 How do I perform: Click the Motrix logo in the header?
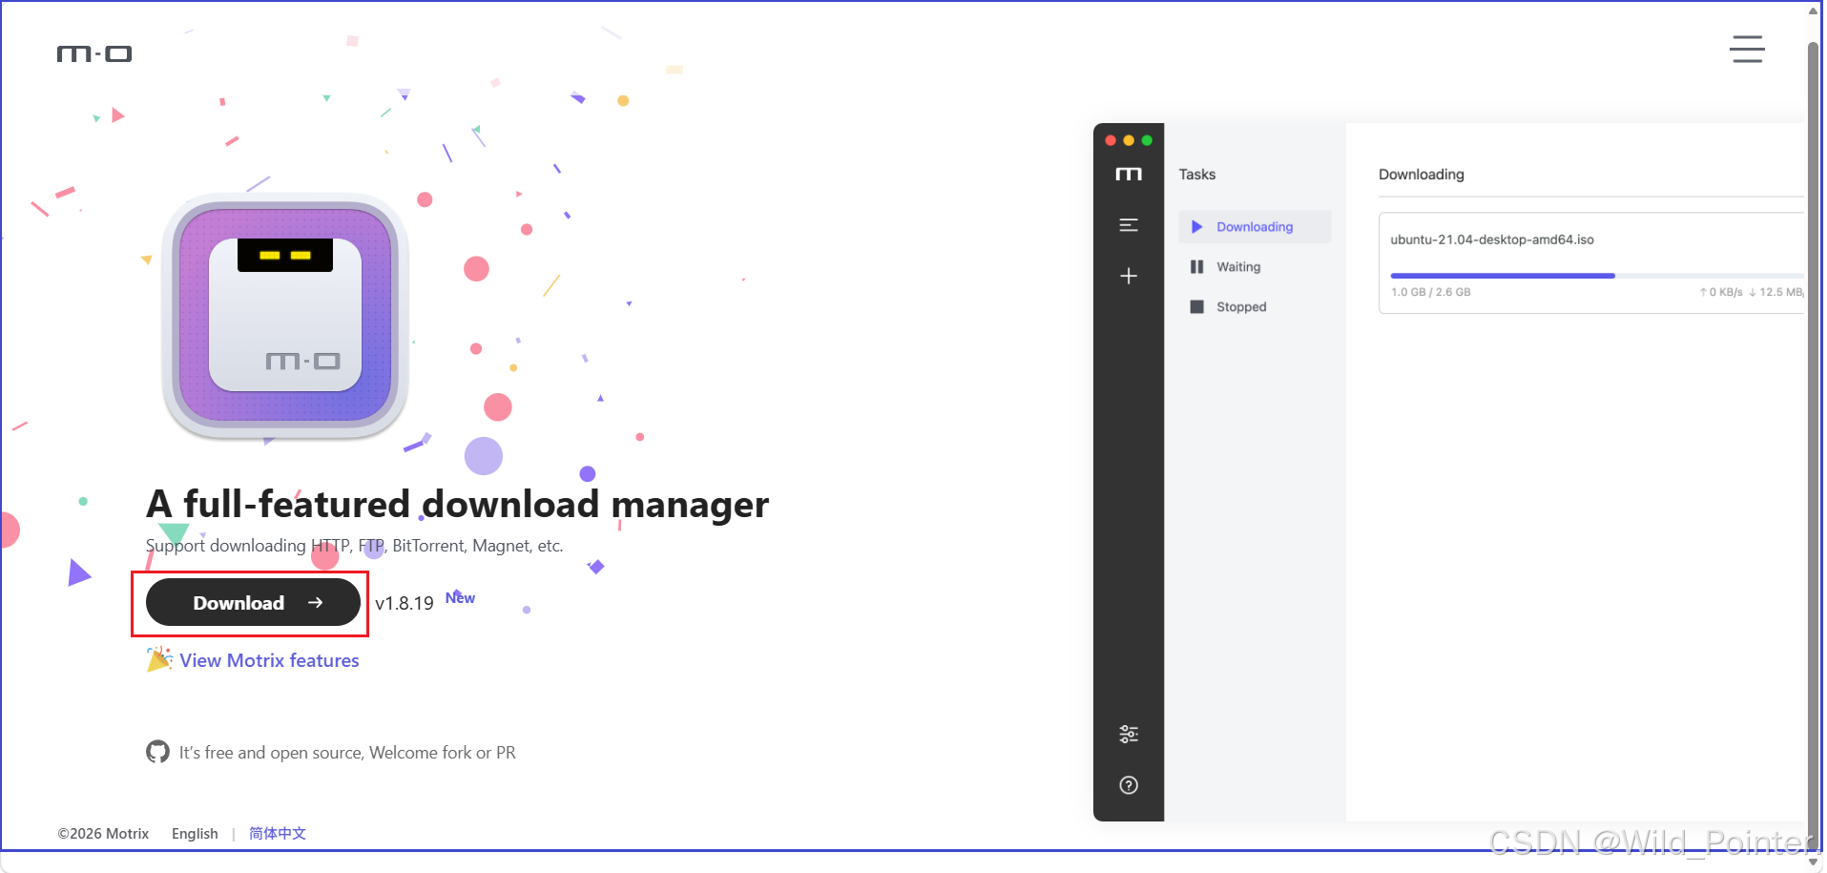point(94,54)
